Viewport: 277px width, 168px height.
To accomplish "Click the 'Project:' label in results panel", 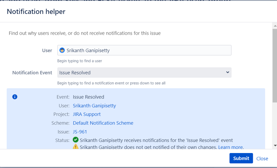I will [62, 114].
